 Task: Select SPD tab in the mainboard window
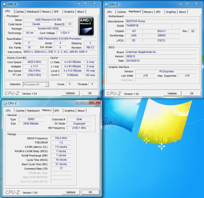(x=158, y=12)
